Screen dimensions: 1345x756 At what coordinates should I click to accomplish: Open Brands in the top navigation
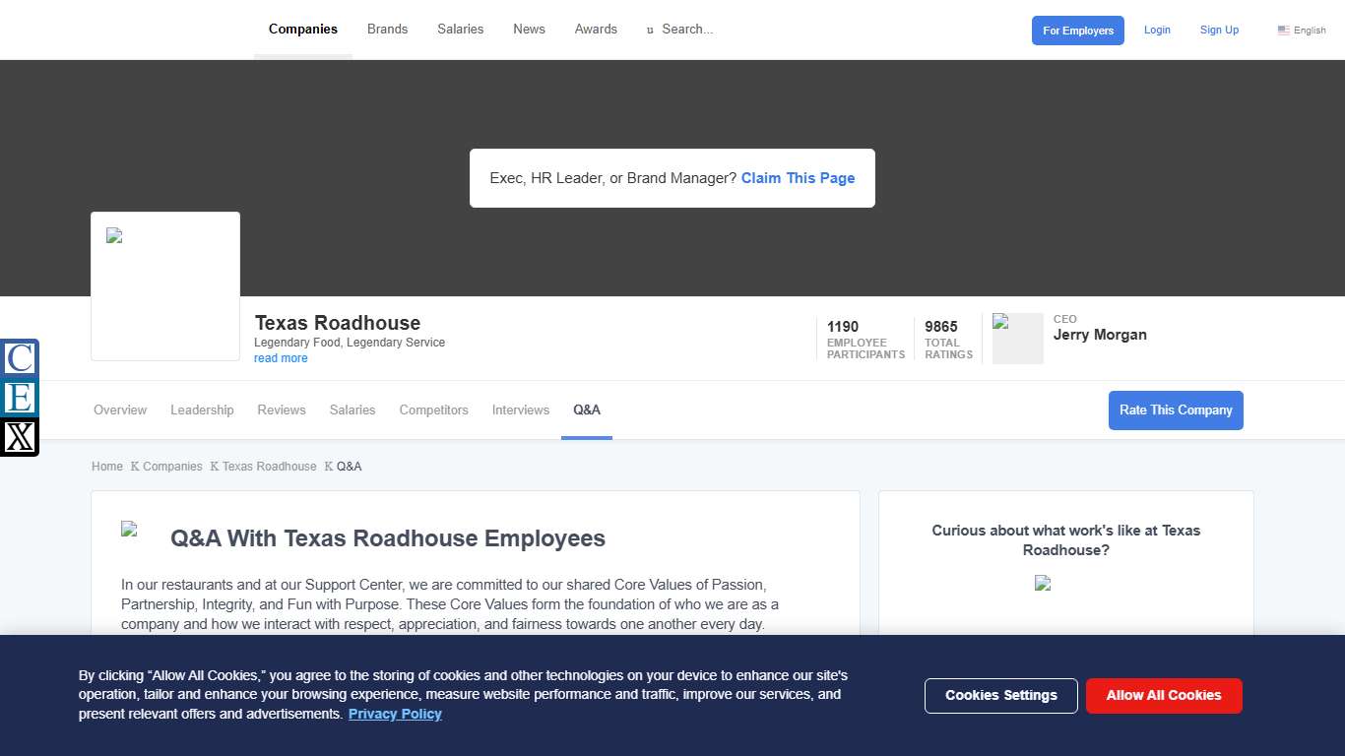pyautogui.click(x=387, y=30)
